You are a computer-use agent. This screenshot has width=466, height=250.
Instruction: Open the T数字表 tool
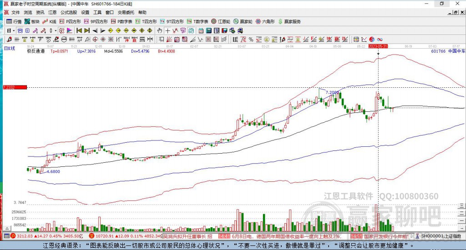pos(198,21)
